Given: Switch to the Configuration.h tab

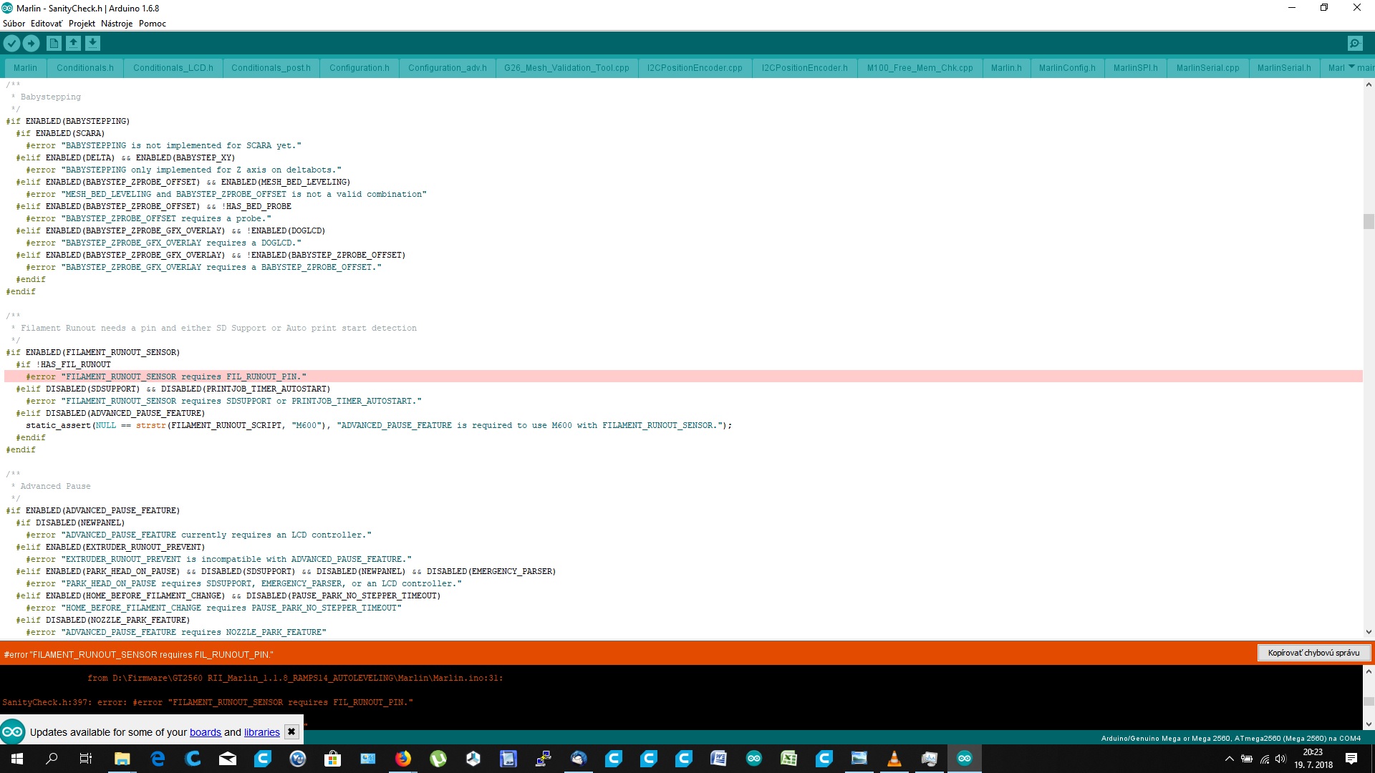Looking at the screenshot, I should pyautogui.click(x=359, y=68).
